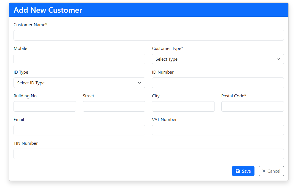Viewport: 303px width, 193px height.
Task: Click the Add New Customer header bar
Action: pos(149,10)
